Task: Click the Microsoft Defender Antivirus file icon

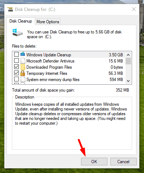Action: point(23,61)
